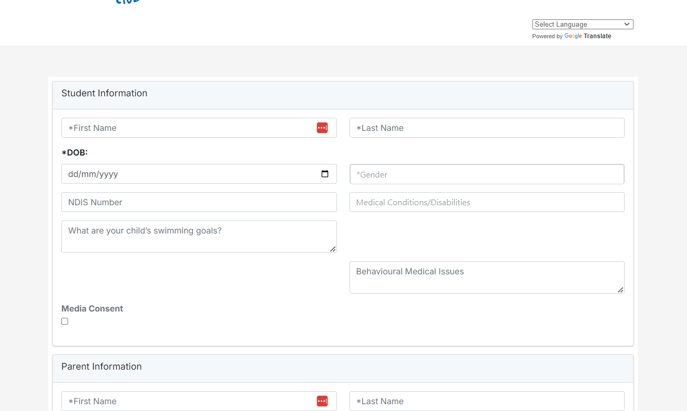
Task: Click the password manager icon in parent First Name
Action: tap(322, 401)
